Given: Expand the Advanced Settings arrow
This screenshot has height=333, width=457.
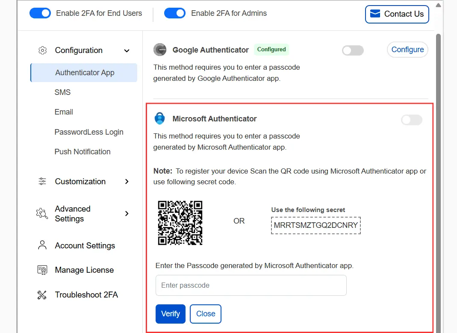Looking at the screenshot, I should point(127,214).
